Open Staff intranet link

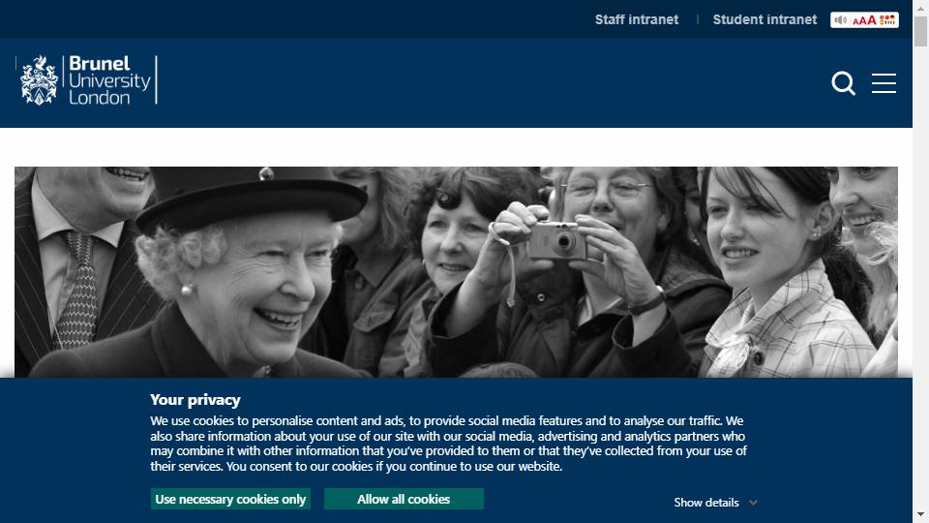click(x=637, y=19)
